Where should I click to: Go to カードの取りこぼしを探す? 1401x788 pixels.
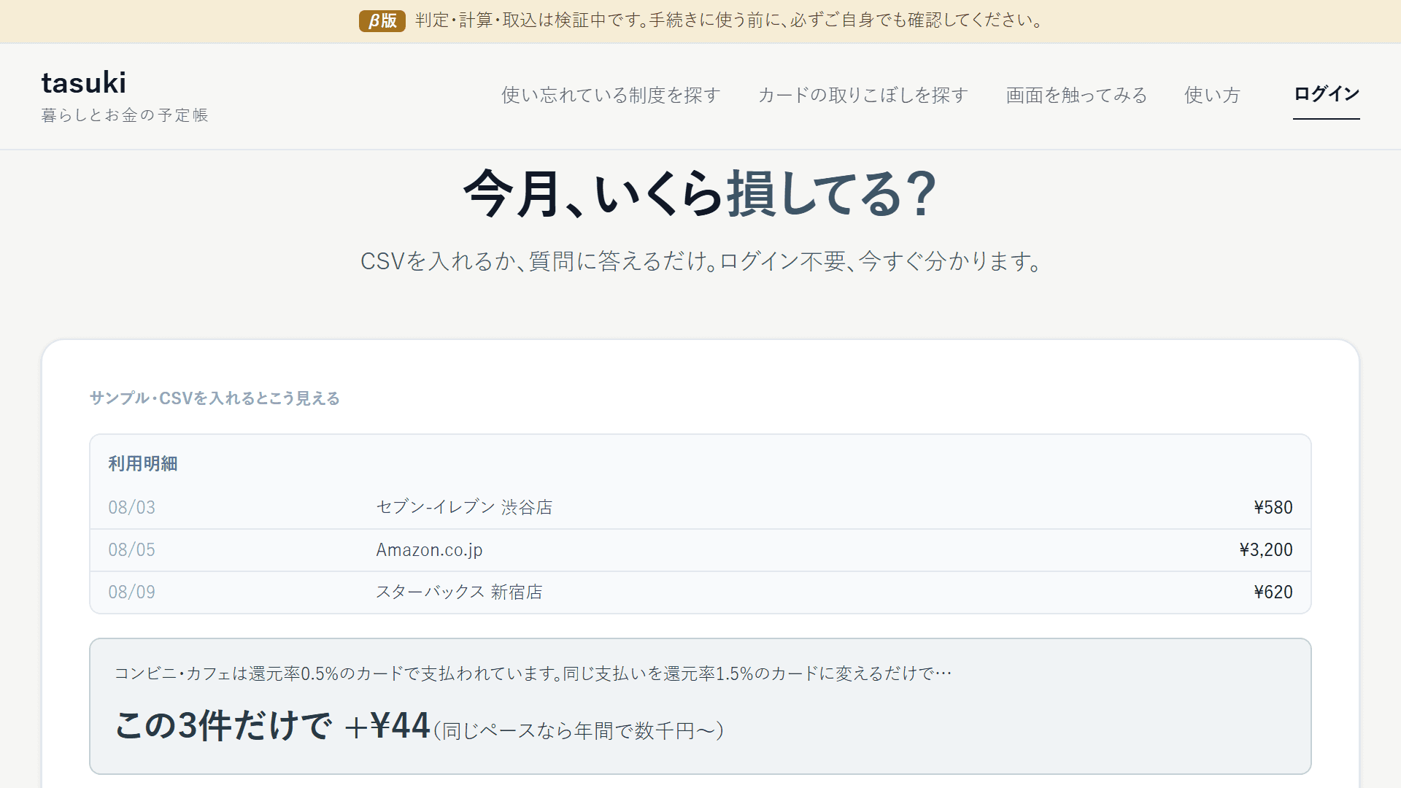pyautogui.click(x=863, y=96)
